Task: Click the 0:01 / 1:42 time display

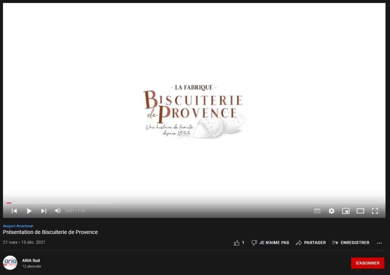Action: pyautogui.click(x=76, y=211)
